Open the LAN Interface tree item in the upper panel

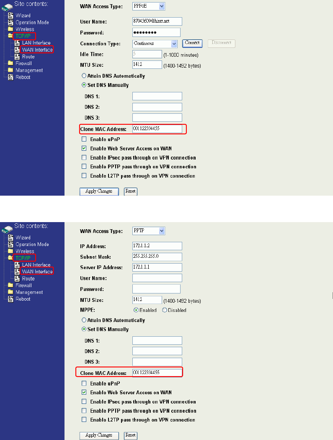(36, 43)
